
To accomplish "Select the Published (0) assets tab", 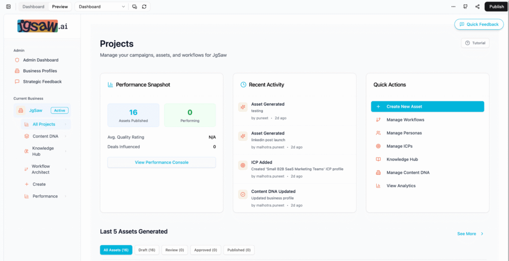I will 239,250.
